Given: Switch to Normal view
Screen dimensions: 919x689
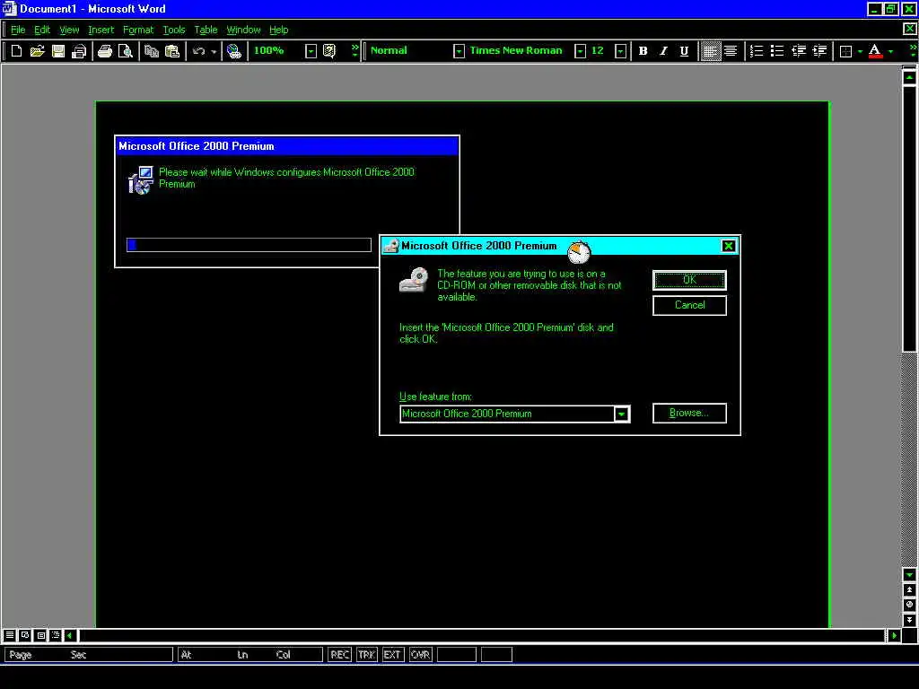Looking at the screenshot, I should (x=9, y=635).
